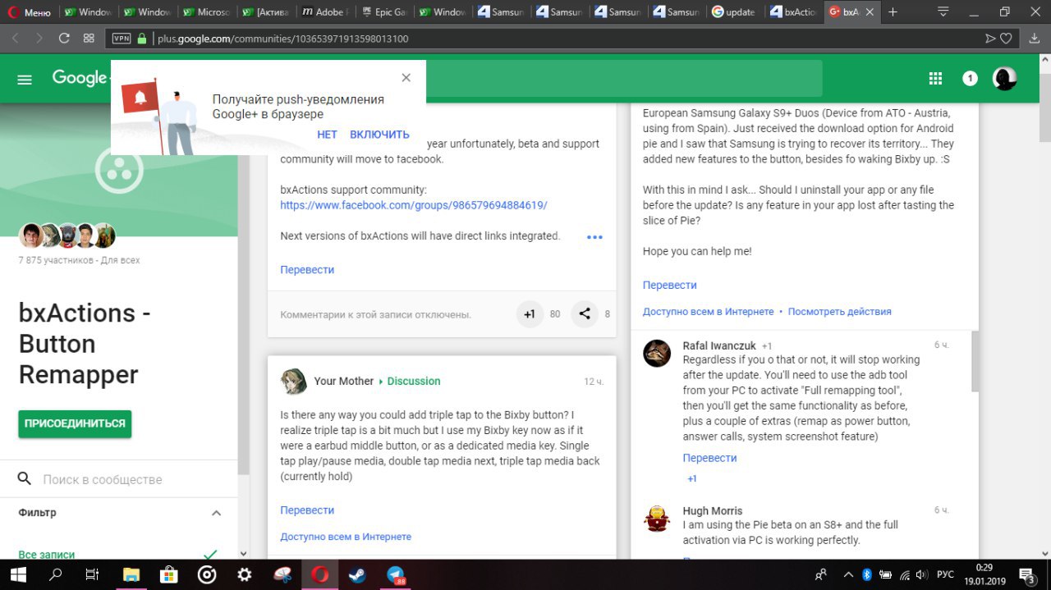
Task: Click the send-to-My-Flow arrow icon
Action: [x=990, y=39]
